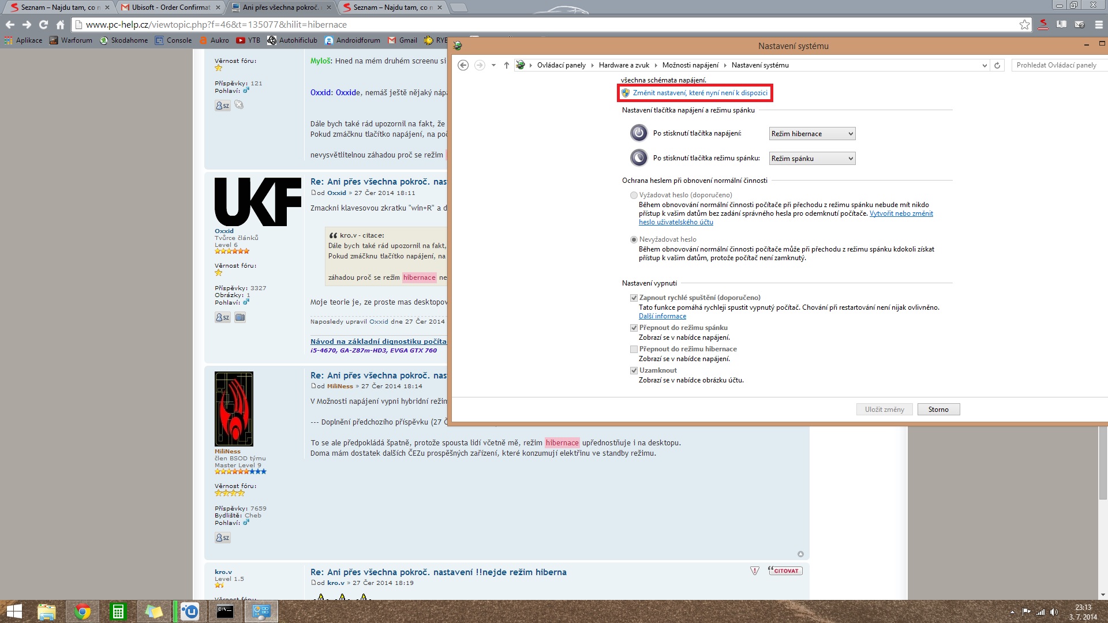Open File Explorer from taskbar
Viewport: 1108px width, 623px height.
pyautogui.click(x=46, y=611)
